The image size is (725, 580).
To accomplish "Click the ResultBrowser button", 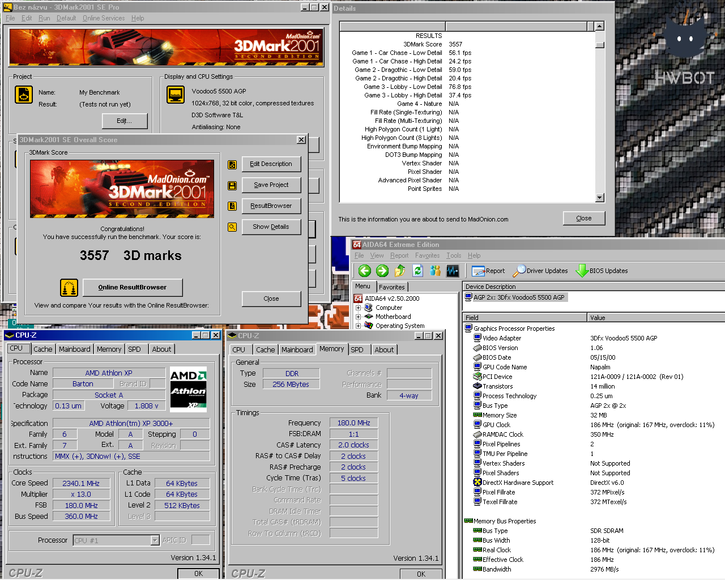I will click(x=271, y=206).
